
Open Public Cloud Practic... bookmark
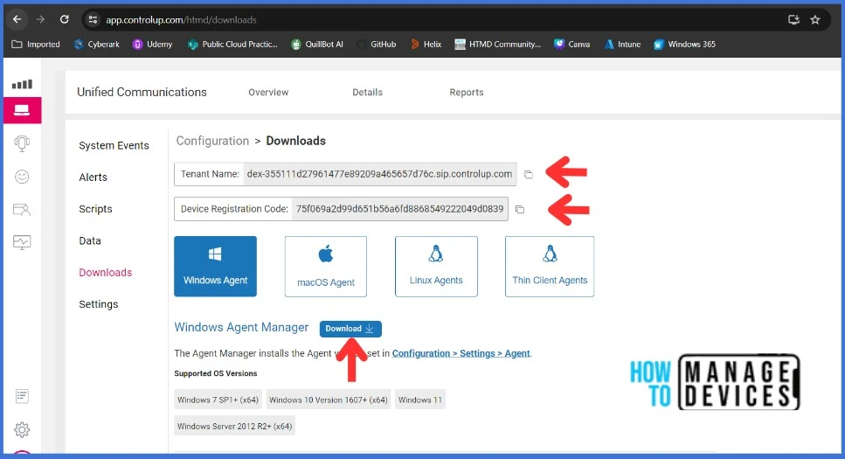tap(232, 45)
